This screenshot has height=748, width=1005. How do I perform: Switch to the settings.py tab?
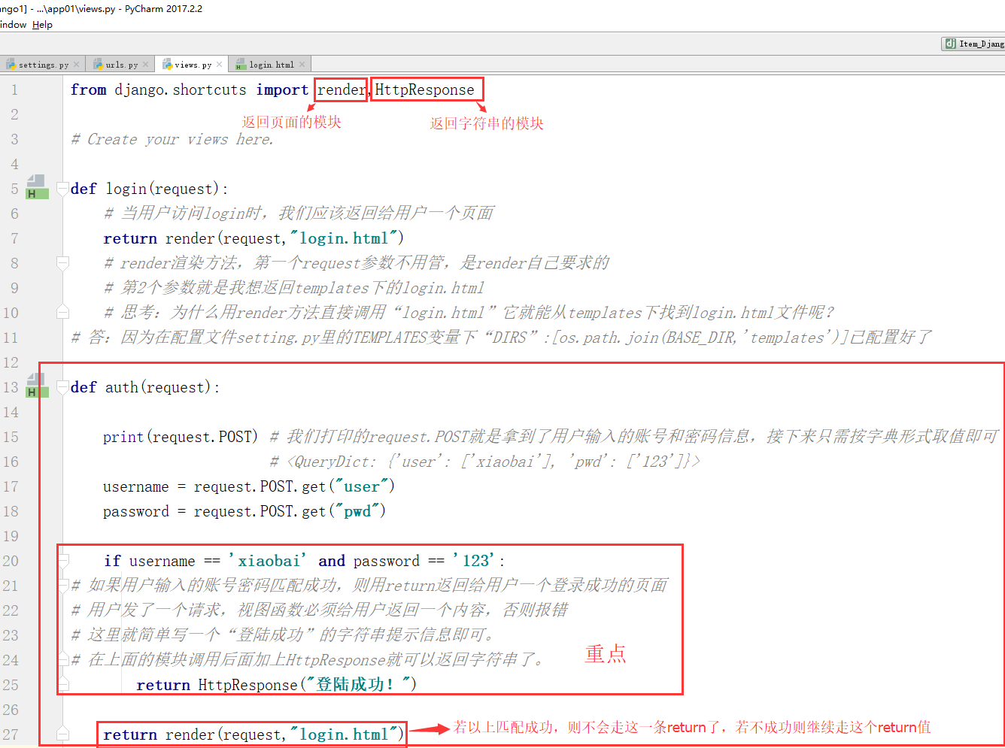pyautogui.click(x=43, y=65)
